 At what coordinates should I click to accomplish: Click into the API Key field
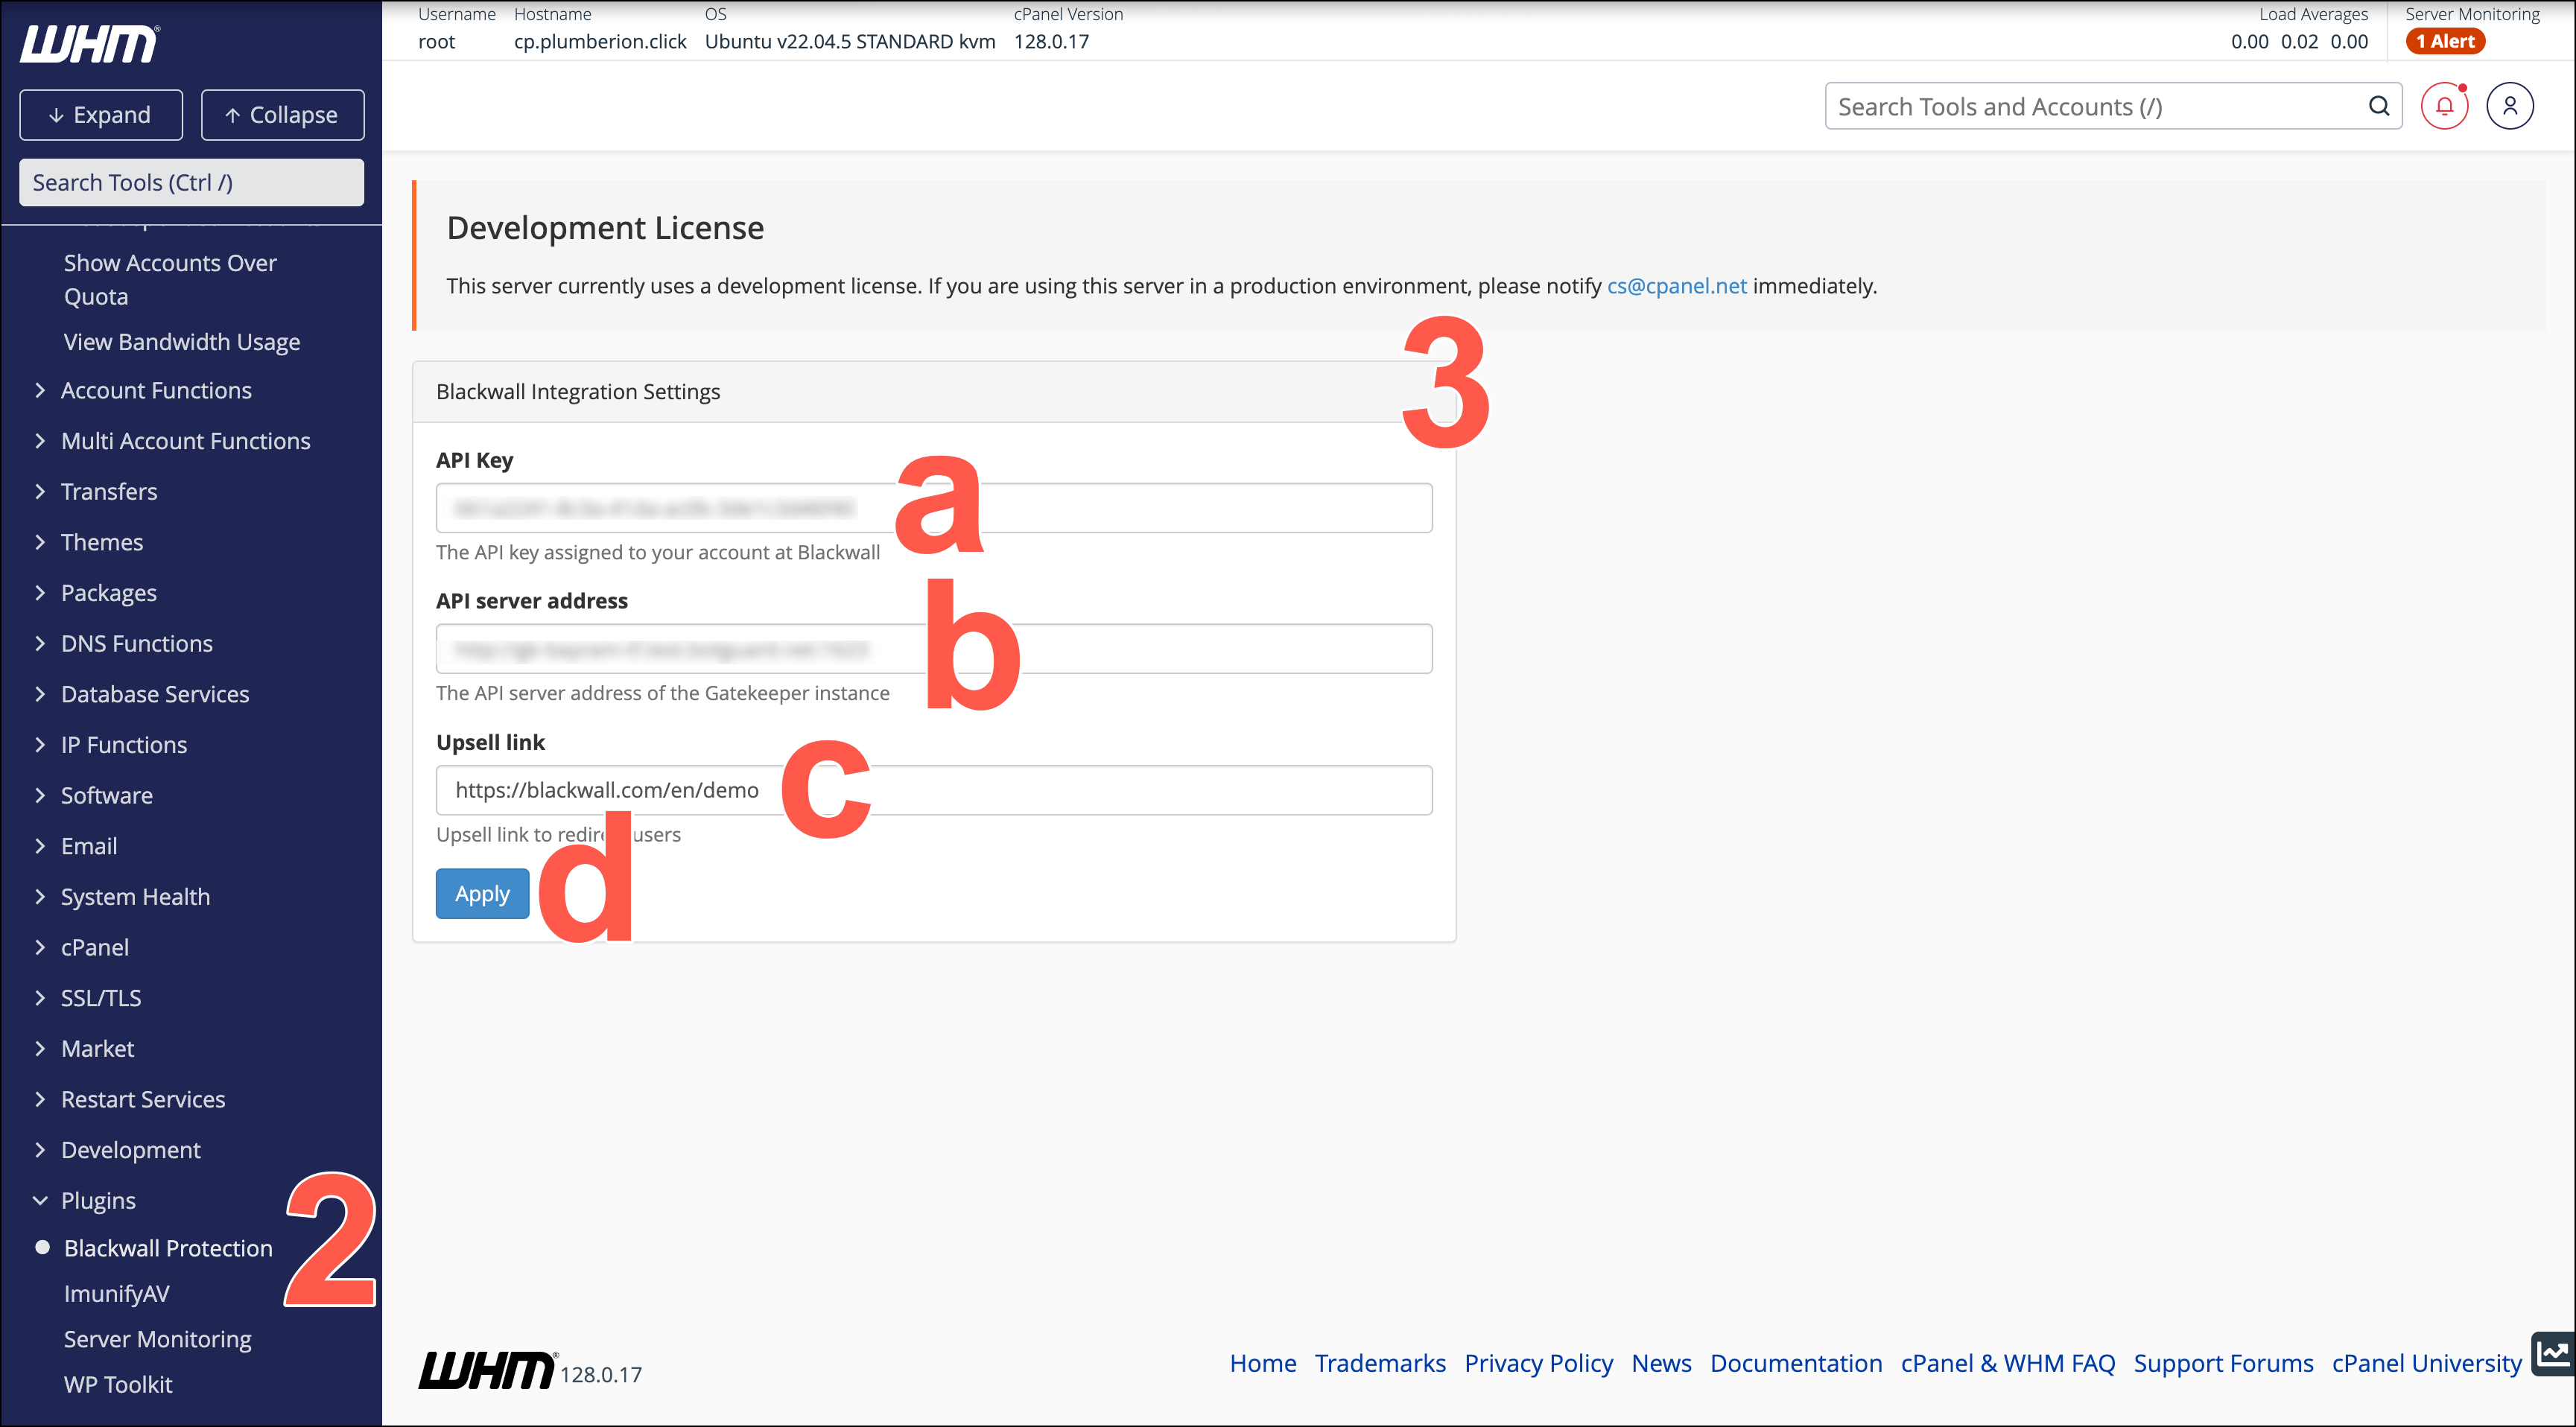934,508
